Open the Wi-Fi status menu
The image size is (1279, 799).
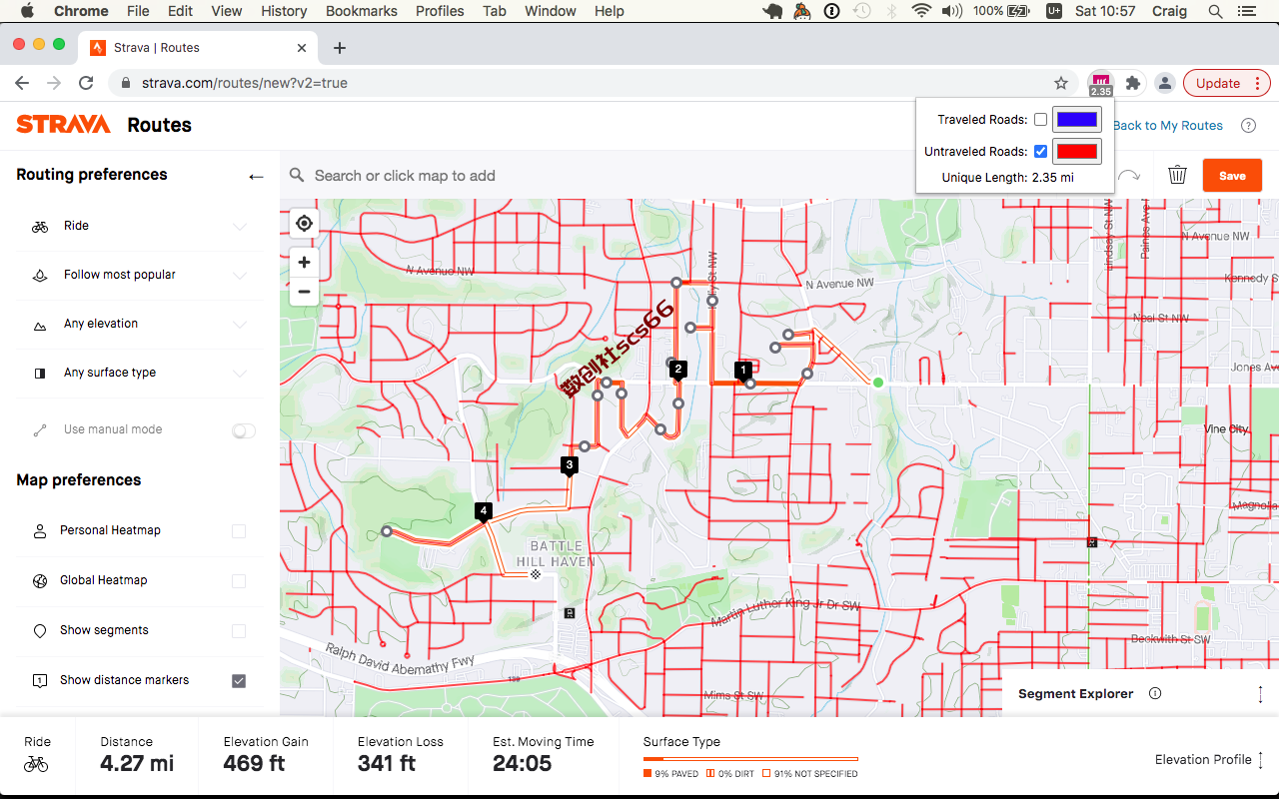pyautogui.click(x=921, y=11)
